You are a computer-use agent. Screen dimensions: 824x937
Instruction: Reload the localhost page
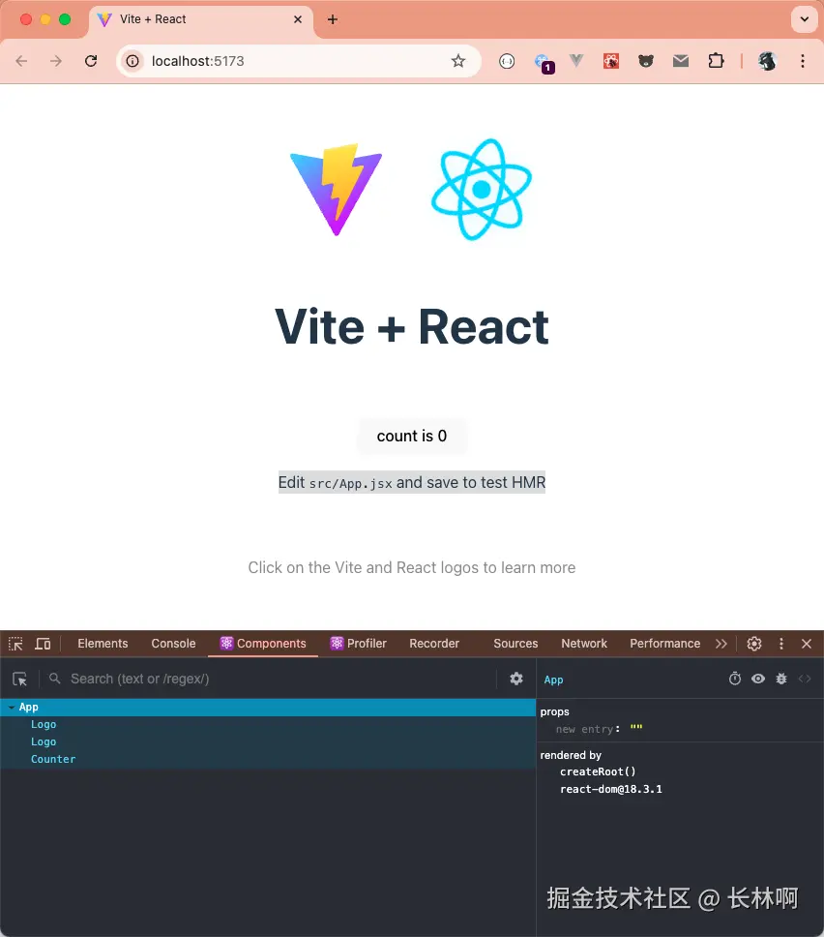click(x=91, y=61)
